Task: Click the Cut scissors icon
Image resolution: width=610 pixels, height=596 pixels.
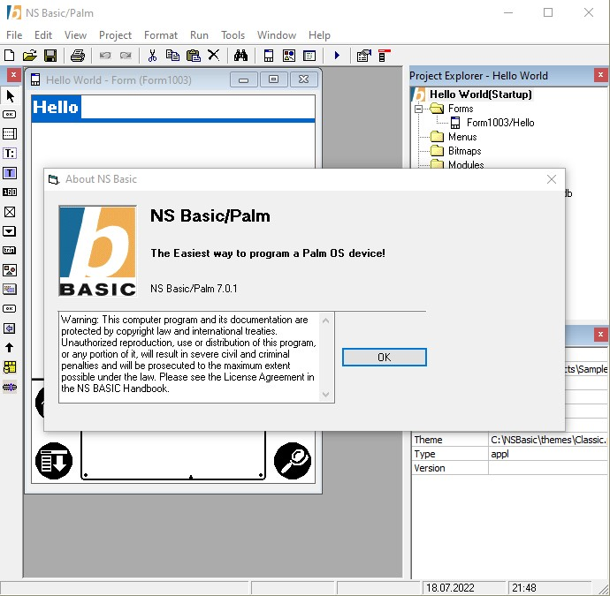Action: click(x=152, y=56)
